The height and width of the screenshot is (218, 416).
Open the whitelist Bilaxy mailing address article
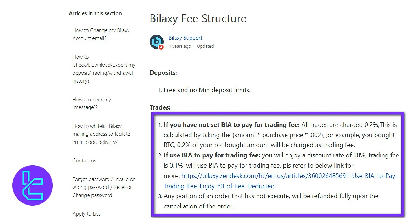click(x=101, y=134)
